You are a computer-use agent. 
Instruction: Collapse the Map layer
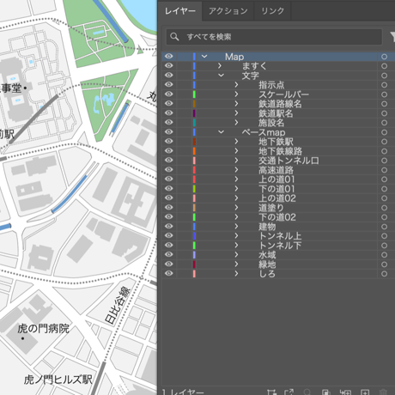(x=204, y=57)
